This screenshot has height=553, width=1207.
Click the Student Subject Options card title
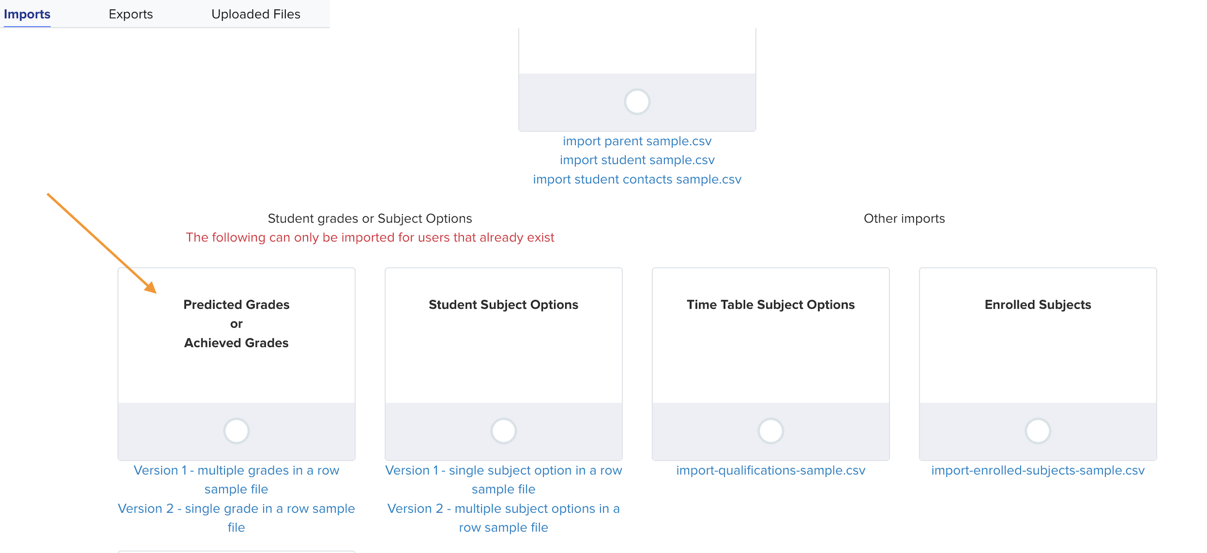tap(504, 305)
